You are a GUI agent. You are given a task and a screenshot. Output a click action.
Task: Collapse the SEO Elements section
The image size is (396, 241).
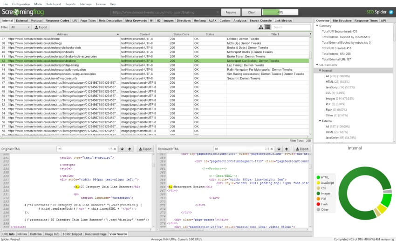coord(317,65)
